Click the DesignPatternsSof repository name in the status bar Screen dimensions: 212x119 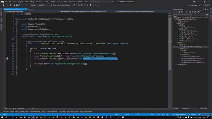coord(179,115)
